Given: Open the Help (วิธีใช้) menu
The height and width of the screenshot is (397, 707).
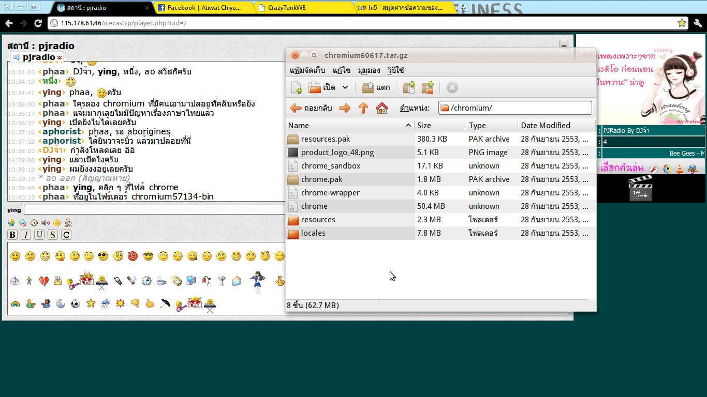Looking at the screenshot, I should (x=396, y=70).
